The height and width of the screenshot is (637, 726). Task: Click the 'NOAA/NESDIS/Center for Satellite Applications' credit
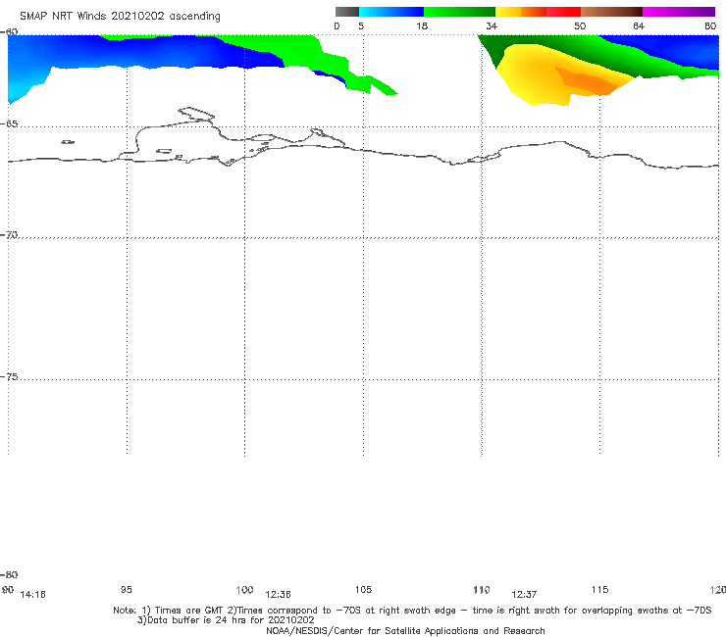(x=405, y=630)
